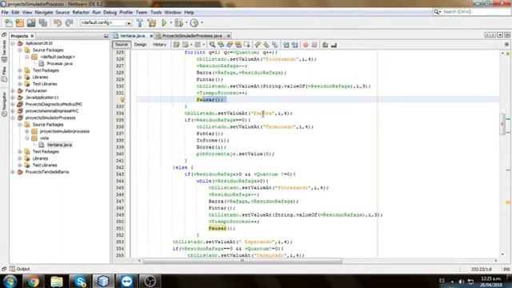
Task: Open Skype from the taskbar
Action: tap(80, 281)
